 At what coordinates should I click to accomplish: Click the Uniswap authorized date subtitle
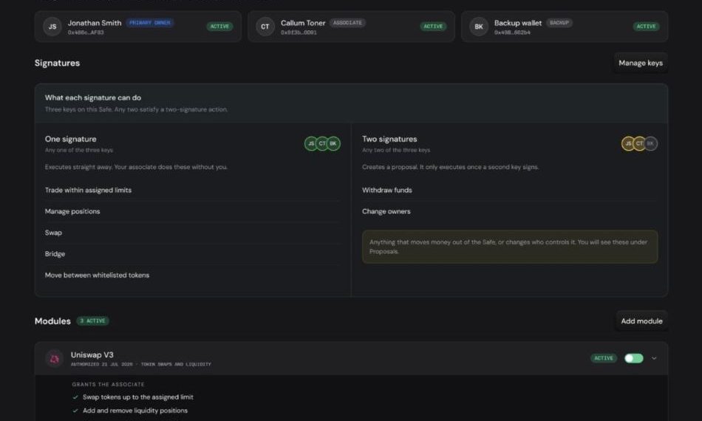(x=140, y=364)
